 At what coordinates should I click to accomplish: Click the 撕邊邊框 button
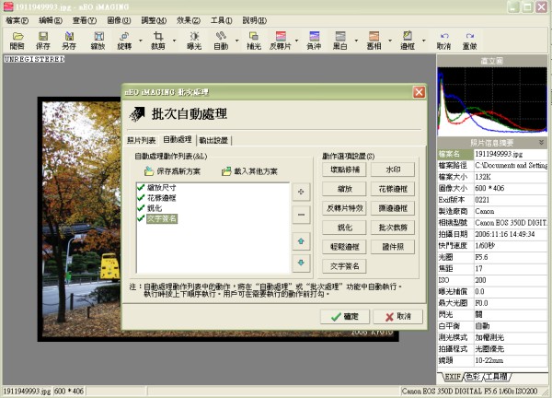(393, 208)
